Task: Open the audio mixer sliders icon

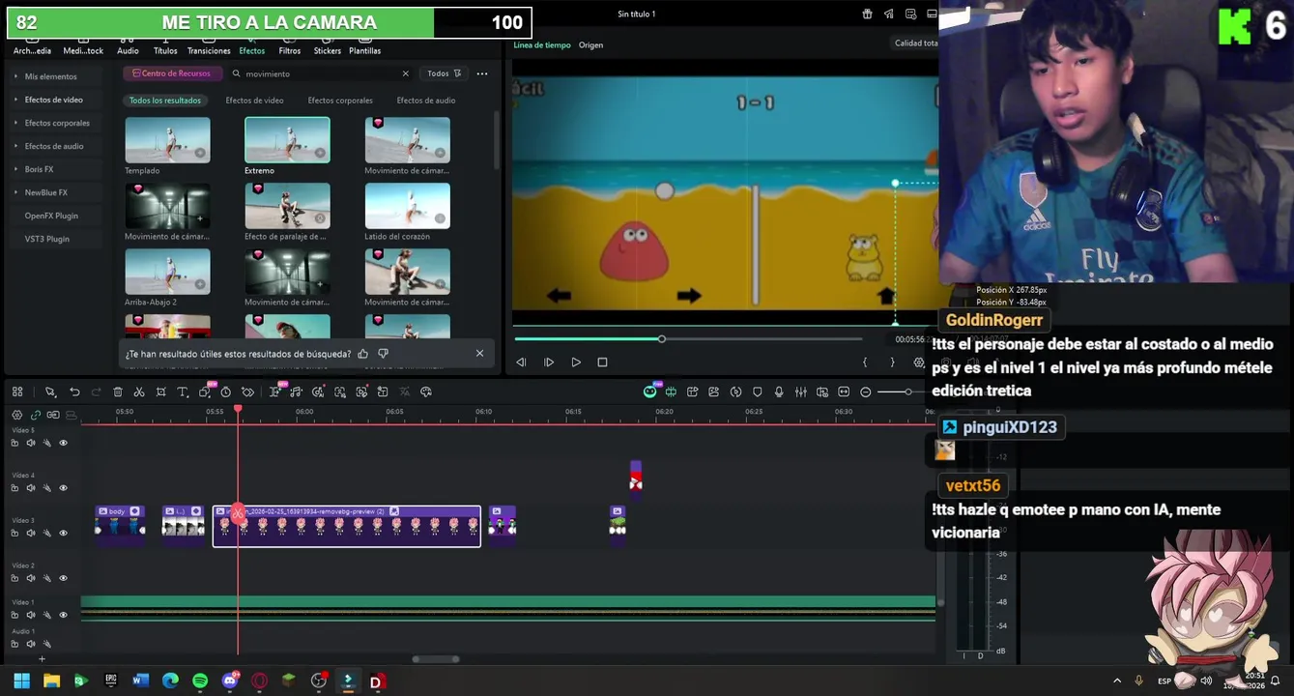Action: pos(800,391)
